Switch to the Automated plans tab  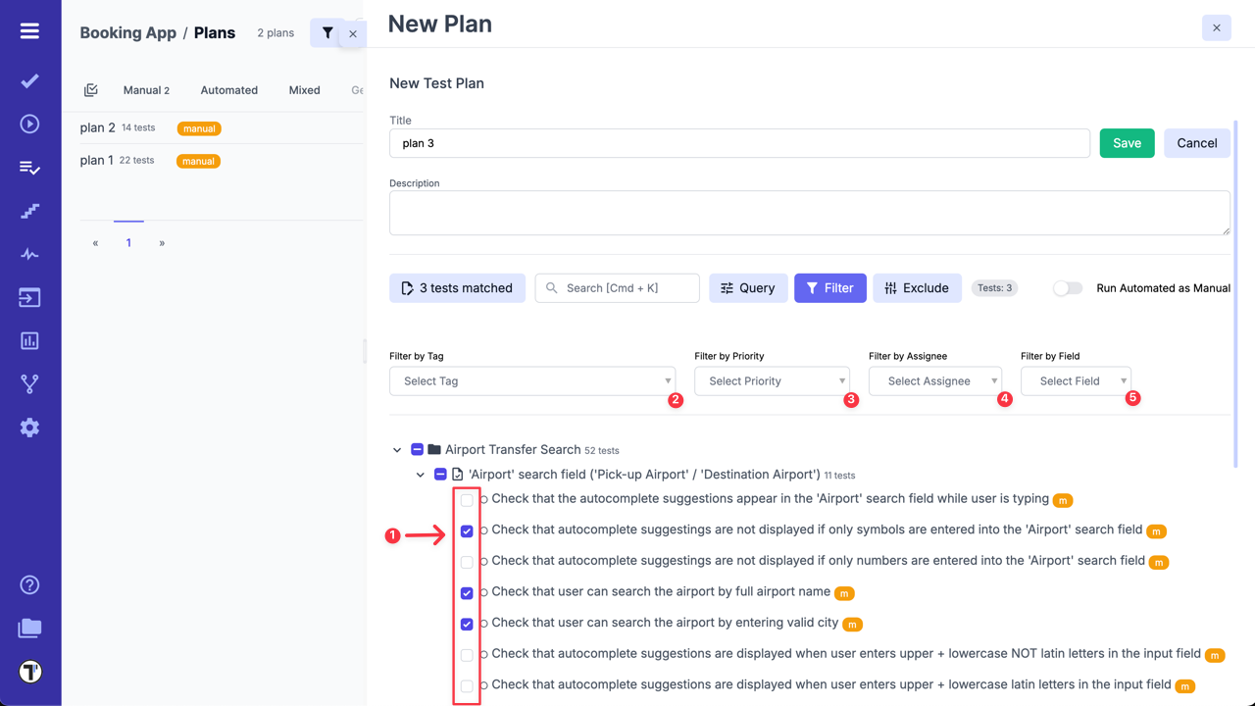click(x=228, y=90)
